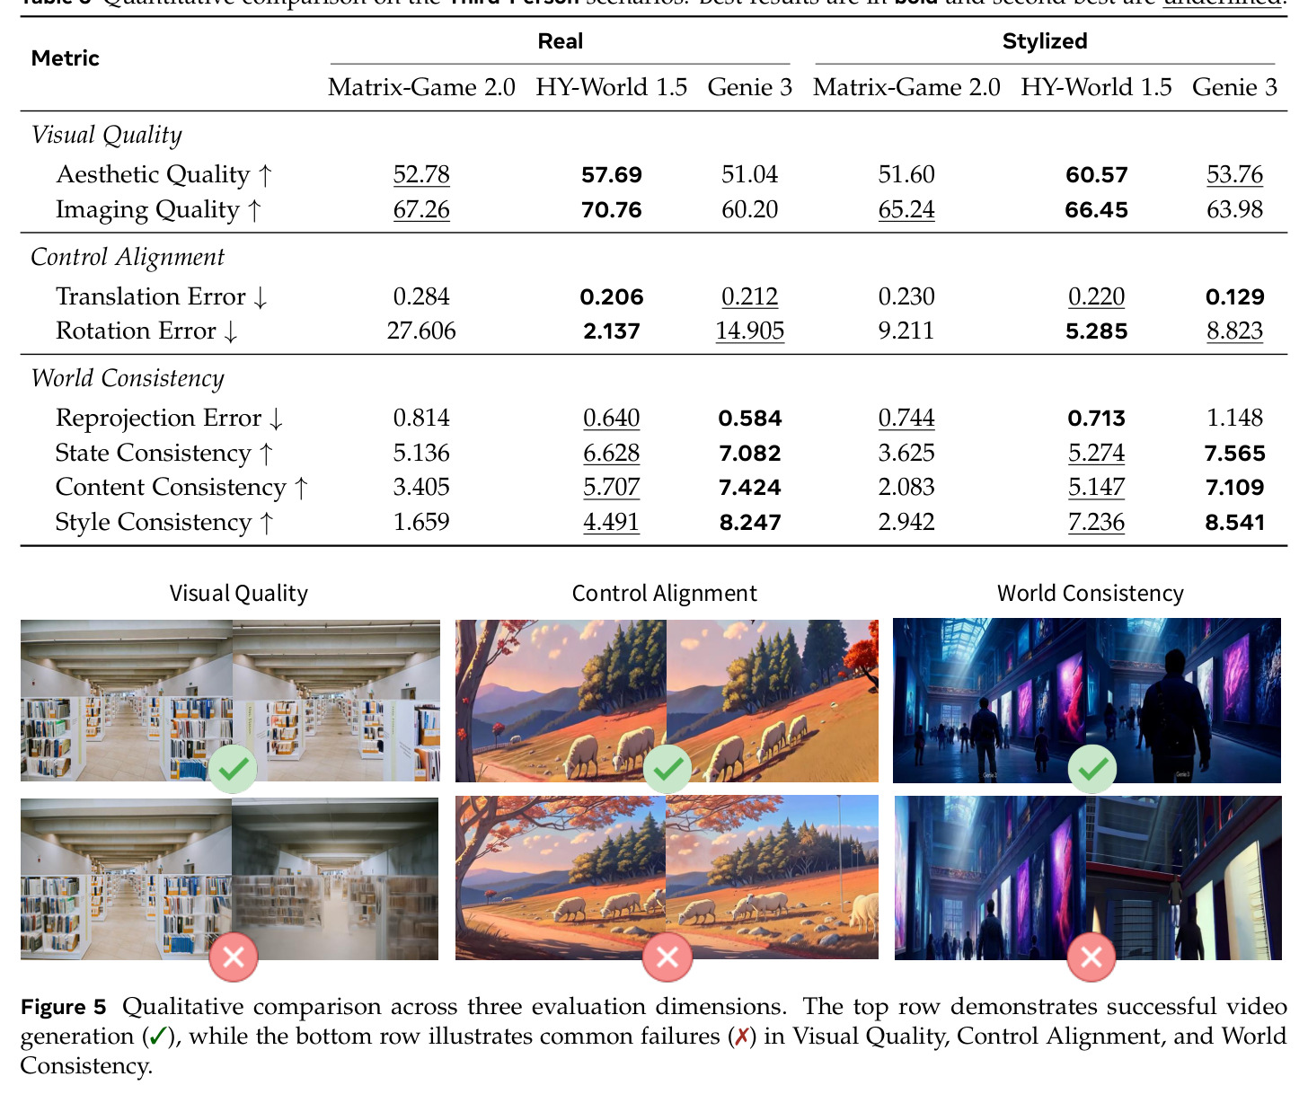Click the underlined value 52.78

421,174
